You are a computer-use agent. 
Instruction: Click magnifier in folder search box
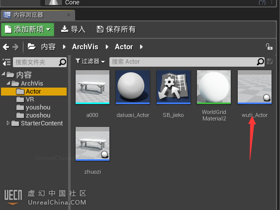[x=63, y=62]
